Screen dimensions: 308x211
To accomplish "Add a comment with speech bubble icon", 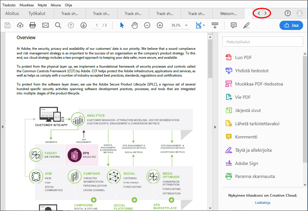I will [234, 25].
